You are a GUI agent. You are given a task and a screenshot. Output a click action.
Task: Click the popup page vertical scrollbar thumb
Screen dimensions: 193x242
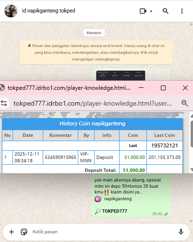(x=192, y=134)
